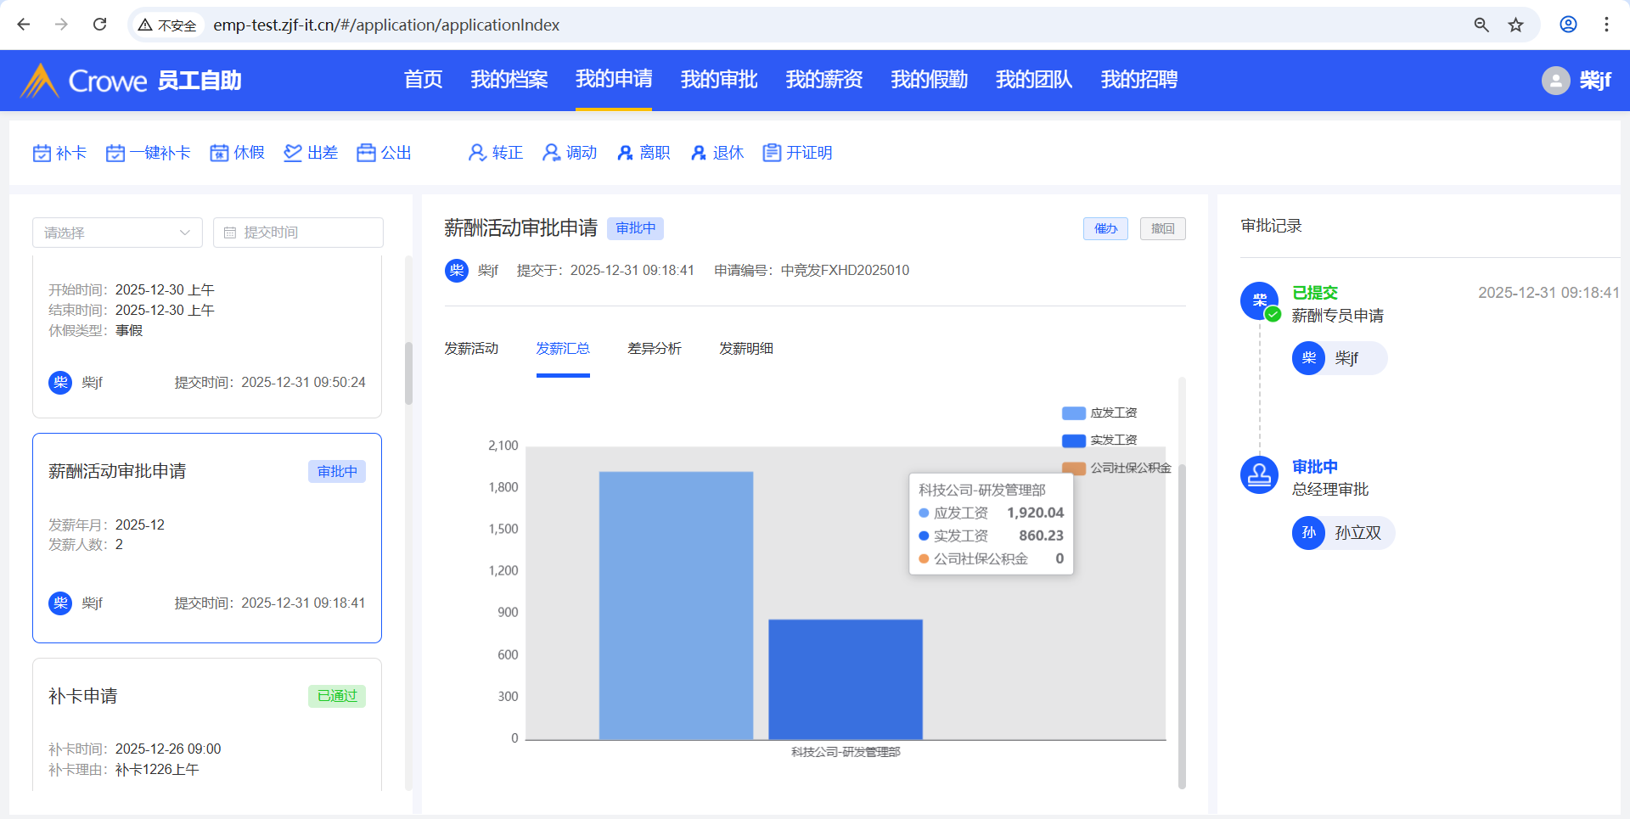
Task: Open the 休假 leave request icon
Action: [219, 153]
